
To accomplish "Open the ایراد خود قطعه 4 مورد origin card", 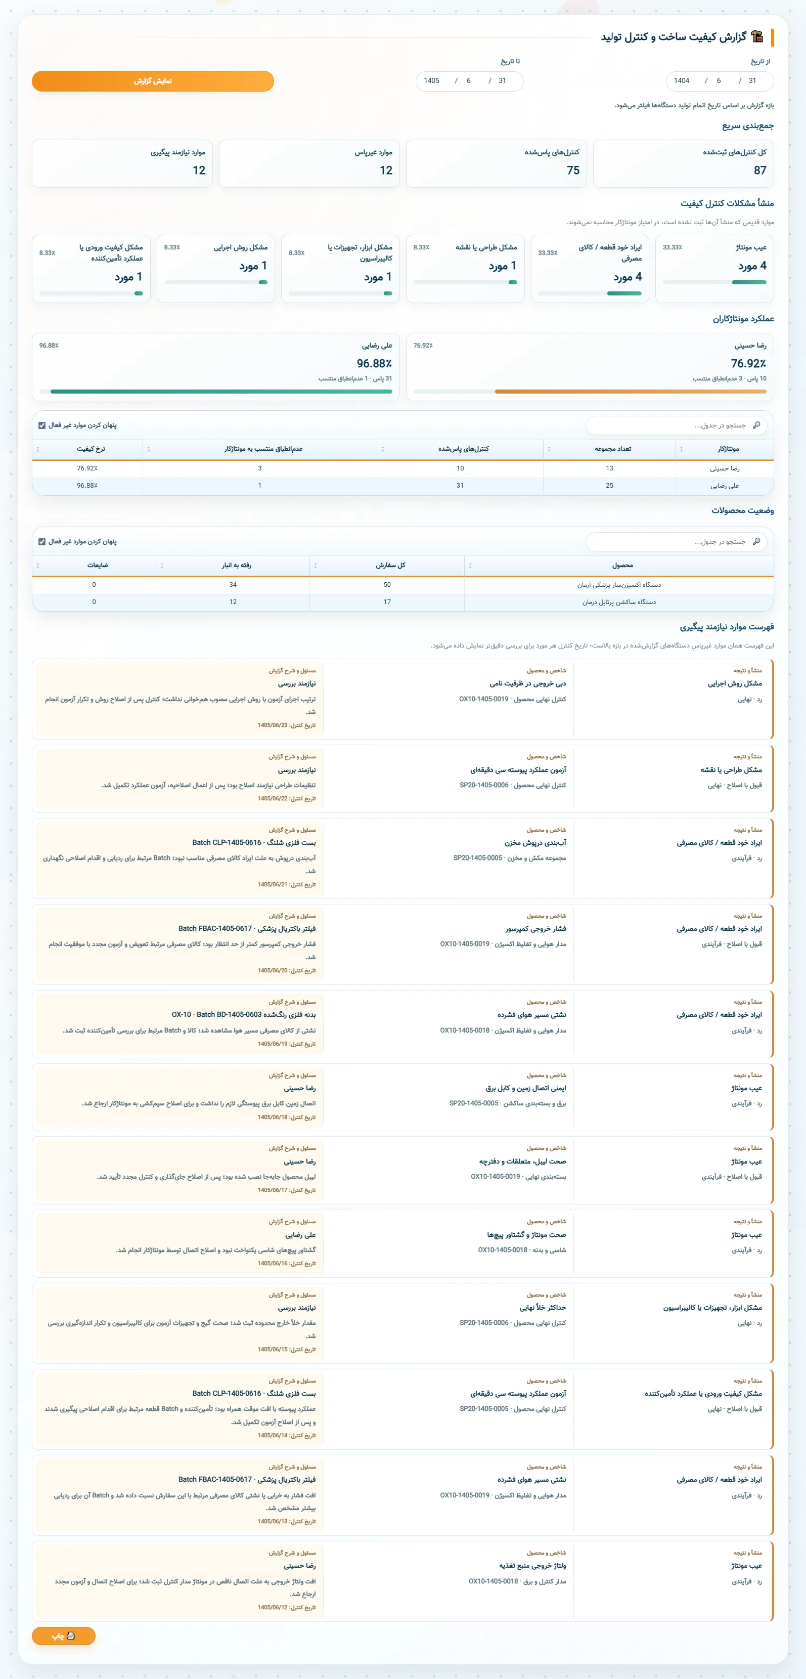I will point(590,269).
